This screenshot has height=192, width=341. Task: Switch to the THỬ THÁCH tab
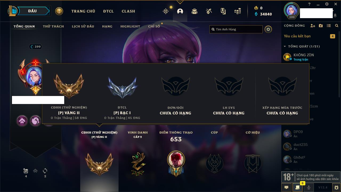[53, 26]
